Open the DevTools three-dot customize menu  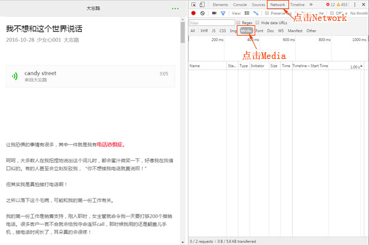coord(355,4)
